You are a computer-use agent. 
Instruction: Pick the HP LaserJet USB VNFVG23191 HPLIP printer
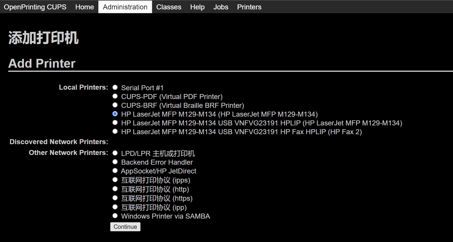[115, 122]
